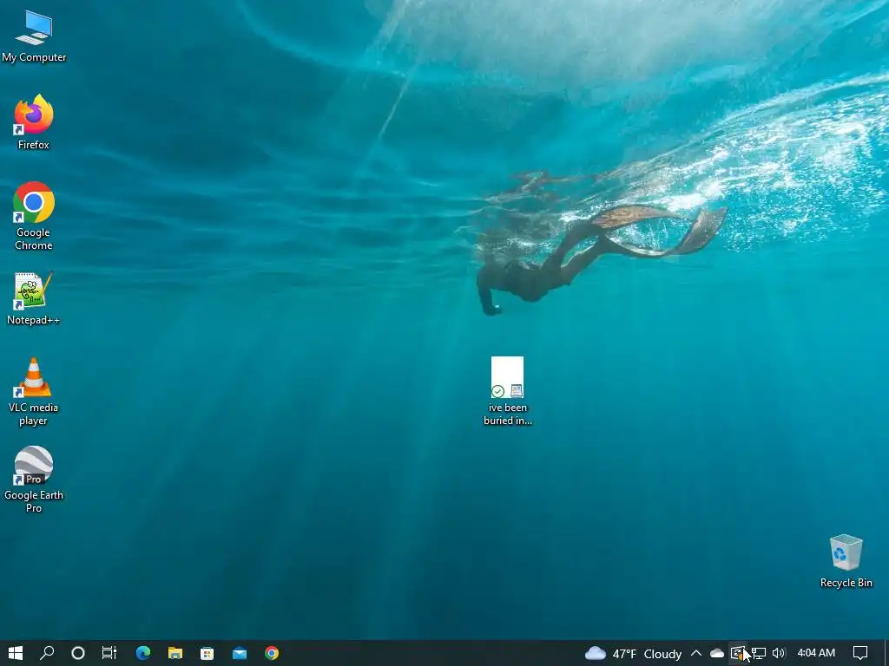Open Cortana circle in taskbar
Screen dimensions: 889x666
[77, 653]
